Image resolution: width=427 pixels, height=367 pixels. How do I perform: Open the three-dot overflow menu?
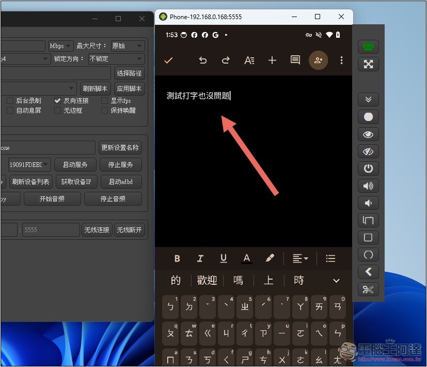[x=341, y=60]
